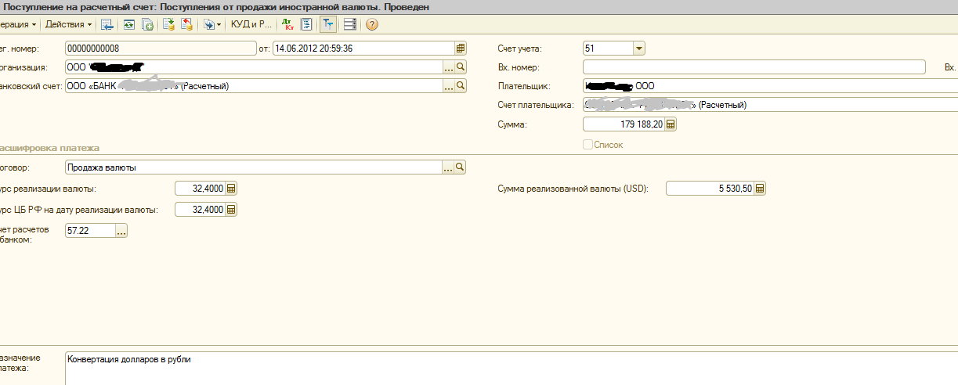Click into the Вх. номер input field

pos(754,67)
